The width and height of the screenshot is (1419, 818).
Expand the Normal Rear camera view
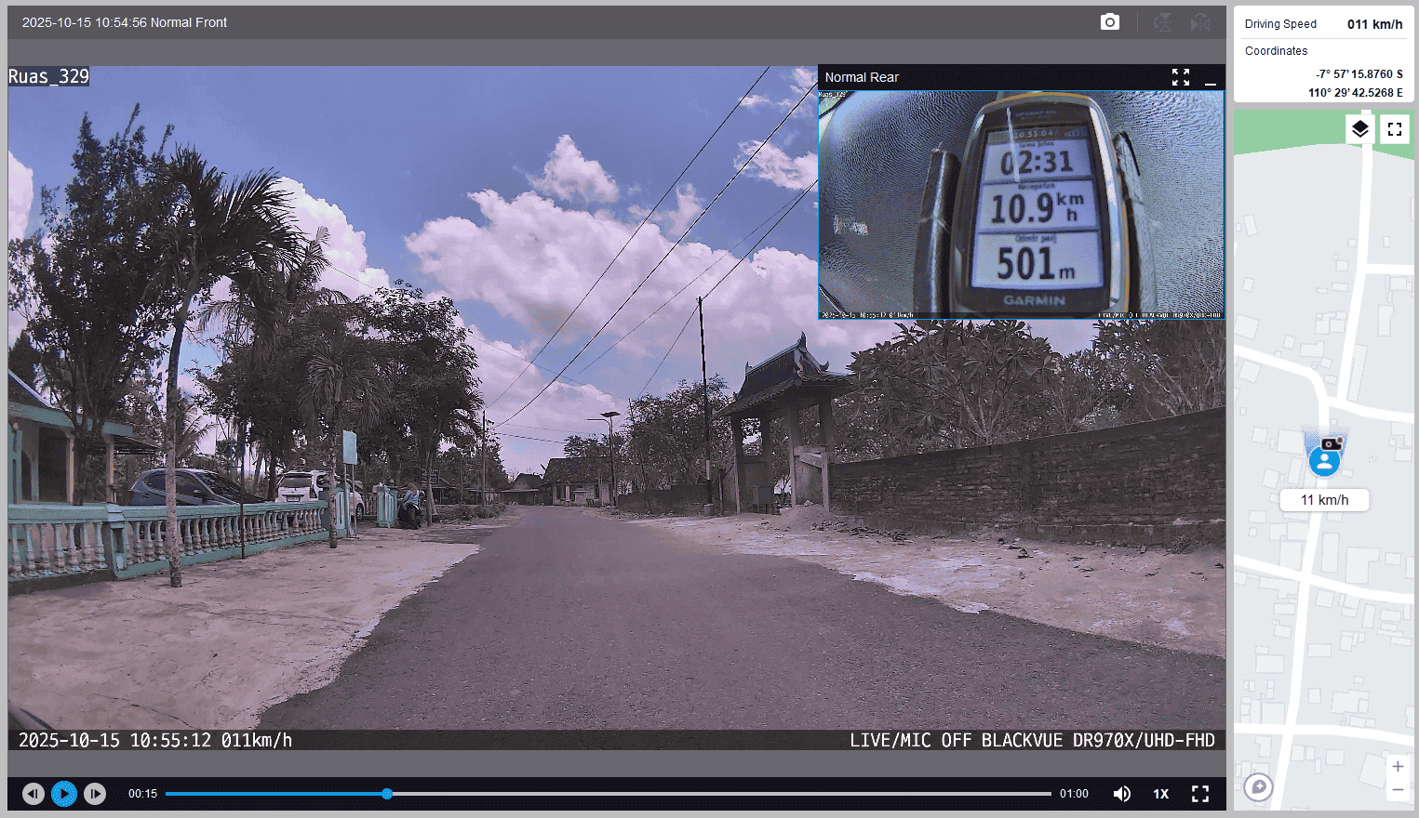[1180, 77]
